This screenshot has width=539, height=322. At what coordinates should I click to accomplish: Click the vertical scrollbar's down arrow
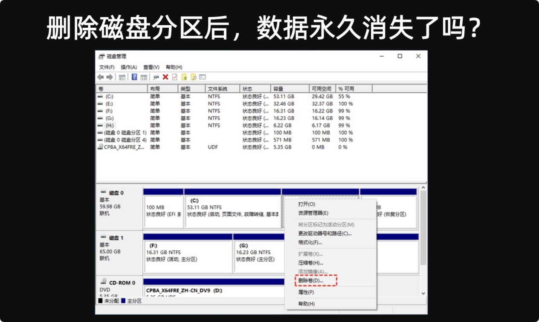pyautogui.click(x=424, y=293)
